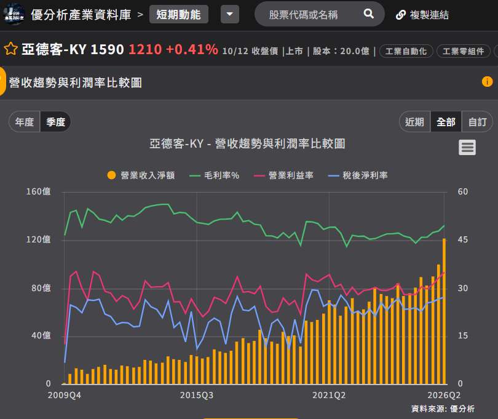Select 全部 time range
Viewport: 498px width, 419px height.
[446, 122]
